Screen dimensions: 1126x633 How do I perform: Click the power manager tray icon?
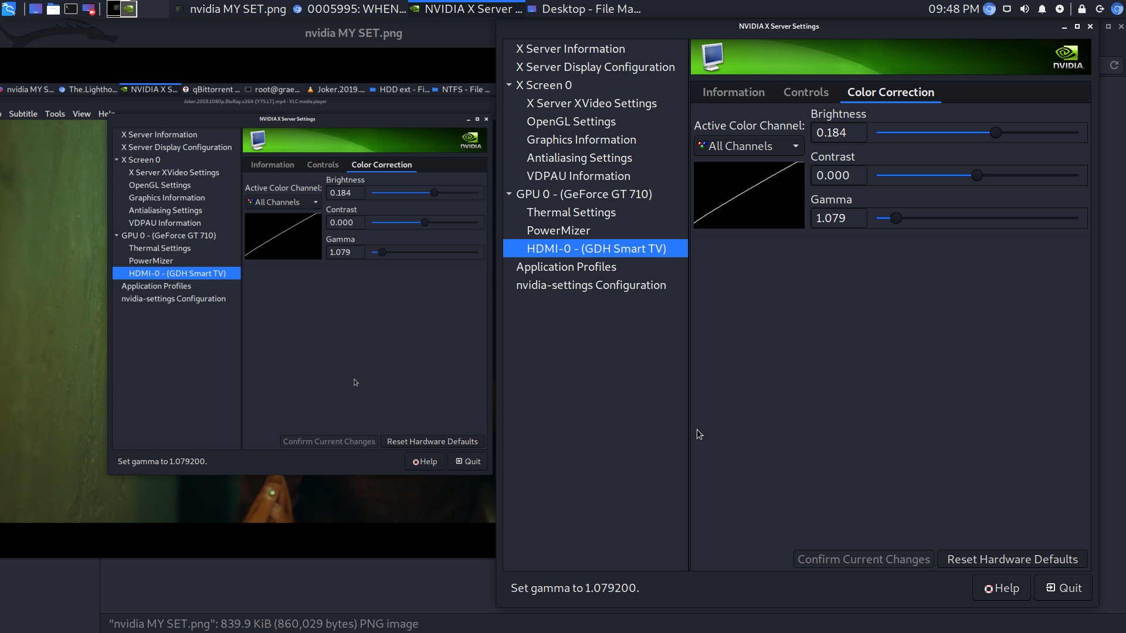(1059, 9)
